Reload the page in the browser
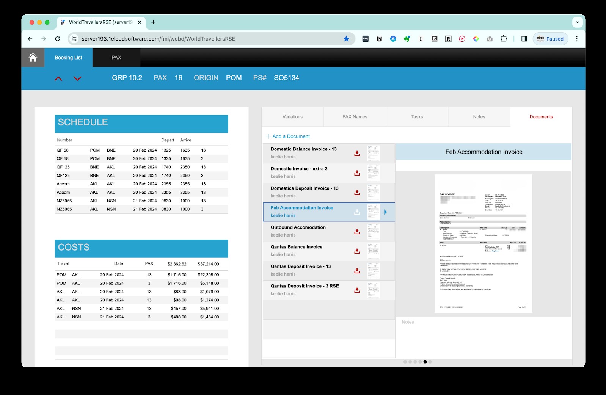The image size is (606, 395). pos(58,39)
